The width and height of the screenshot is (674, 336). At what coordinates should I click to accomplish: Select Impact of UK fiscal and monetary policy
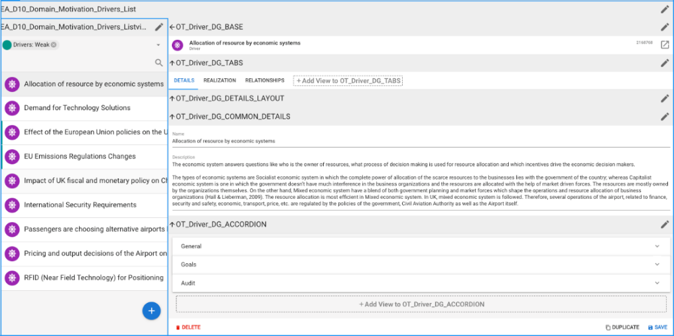pos(84,180)
